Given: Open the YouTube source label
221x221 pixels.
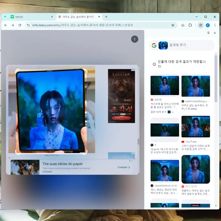Looking at the screenshot, I should coord(189,142).
